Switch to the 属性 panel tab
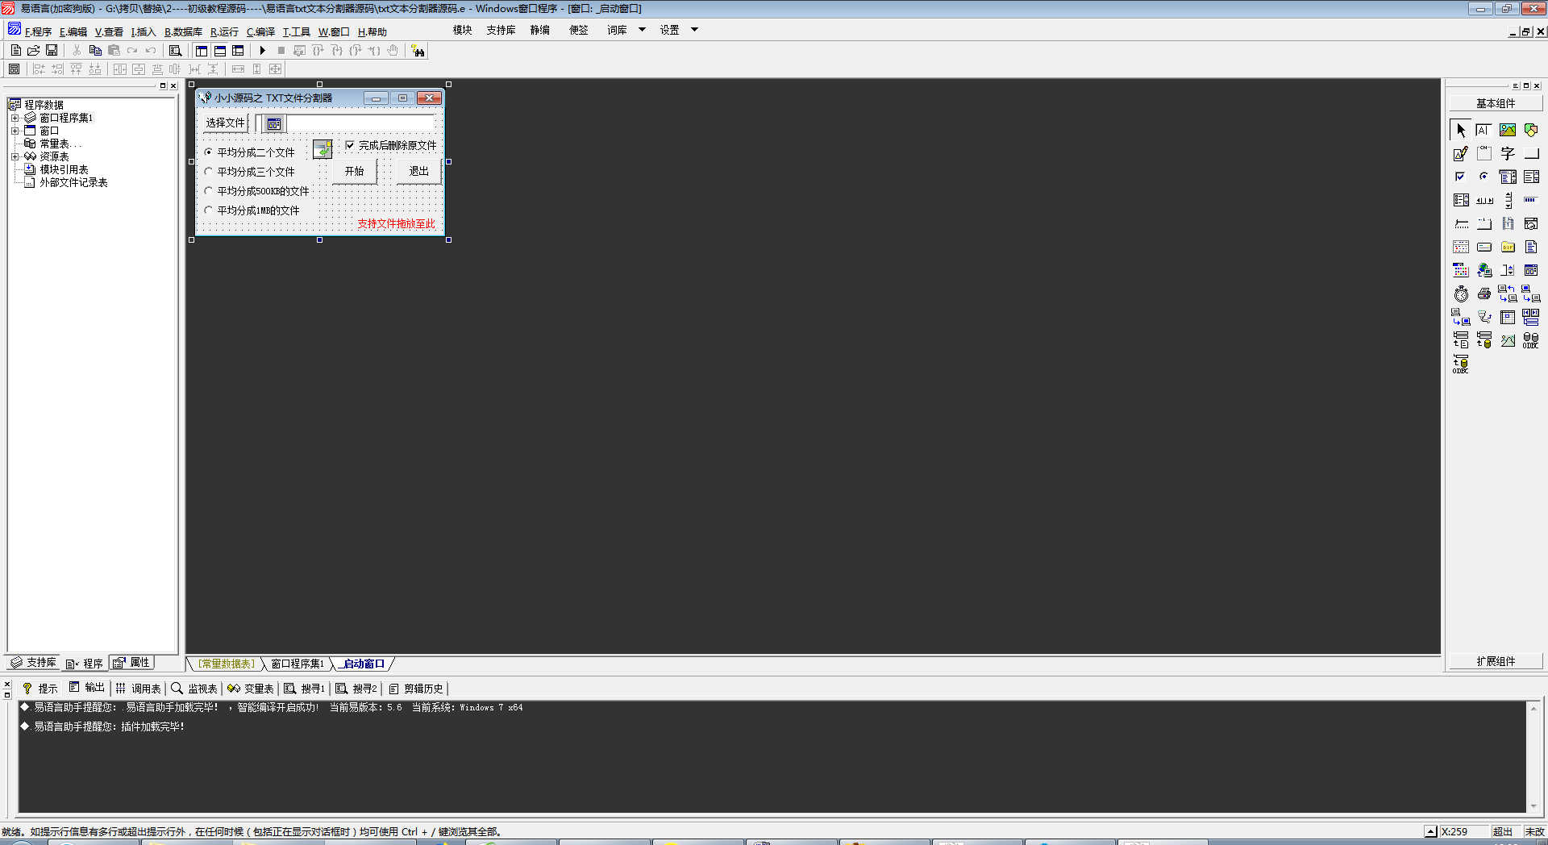This screenshot has width=1548, height=845. pyautogui.click(x=132, y=663)
